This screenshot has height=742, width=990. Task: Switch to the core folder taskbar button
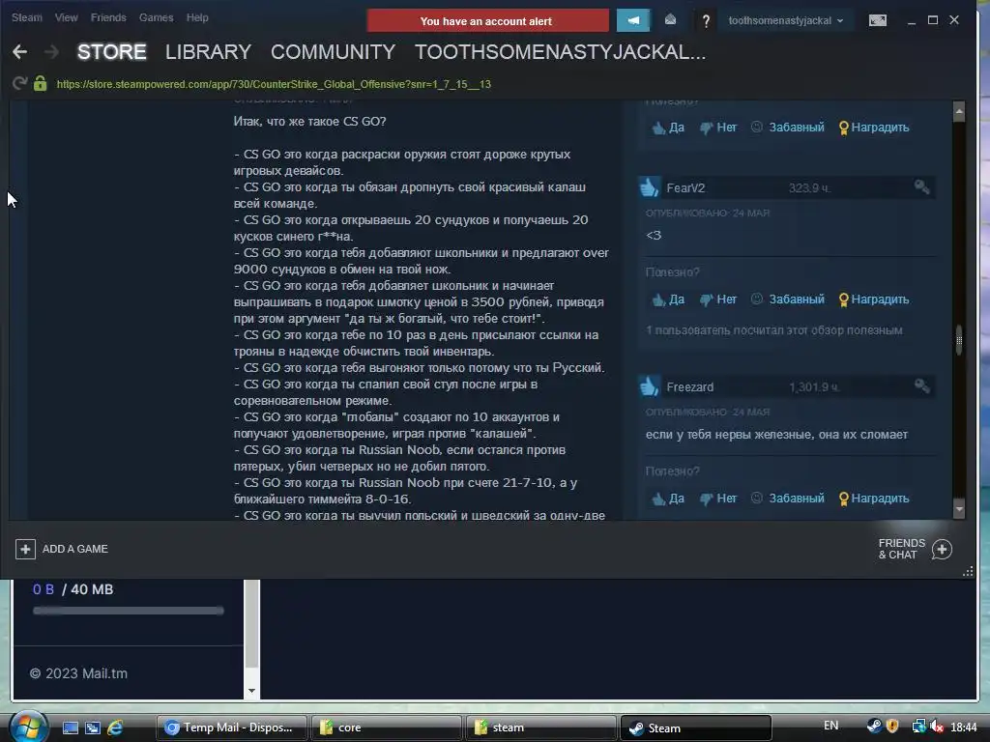[386, 728]
